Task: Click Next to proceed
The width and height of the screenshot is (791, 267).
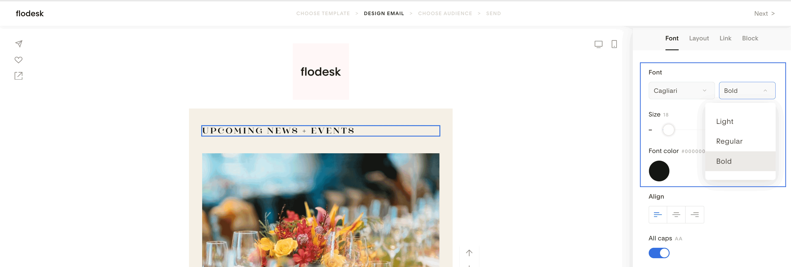Action: [x=764, y=13]
